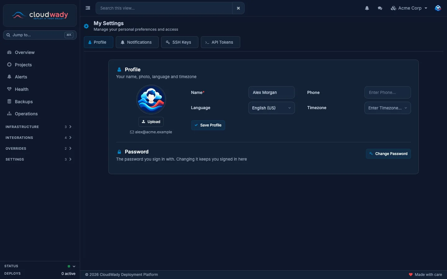Switch to the SSH Keys tab
447x279 pixels.
(180, 42)
